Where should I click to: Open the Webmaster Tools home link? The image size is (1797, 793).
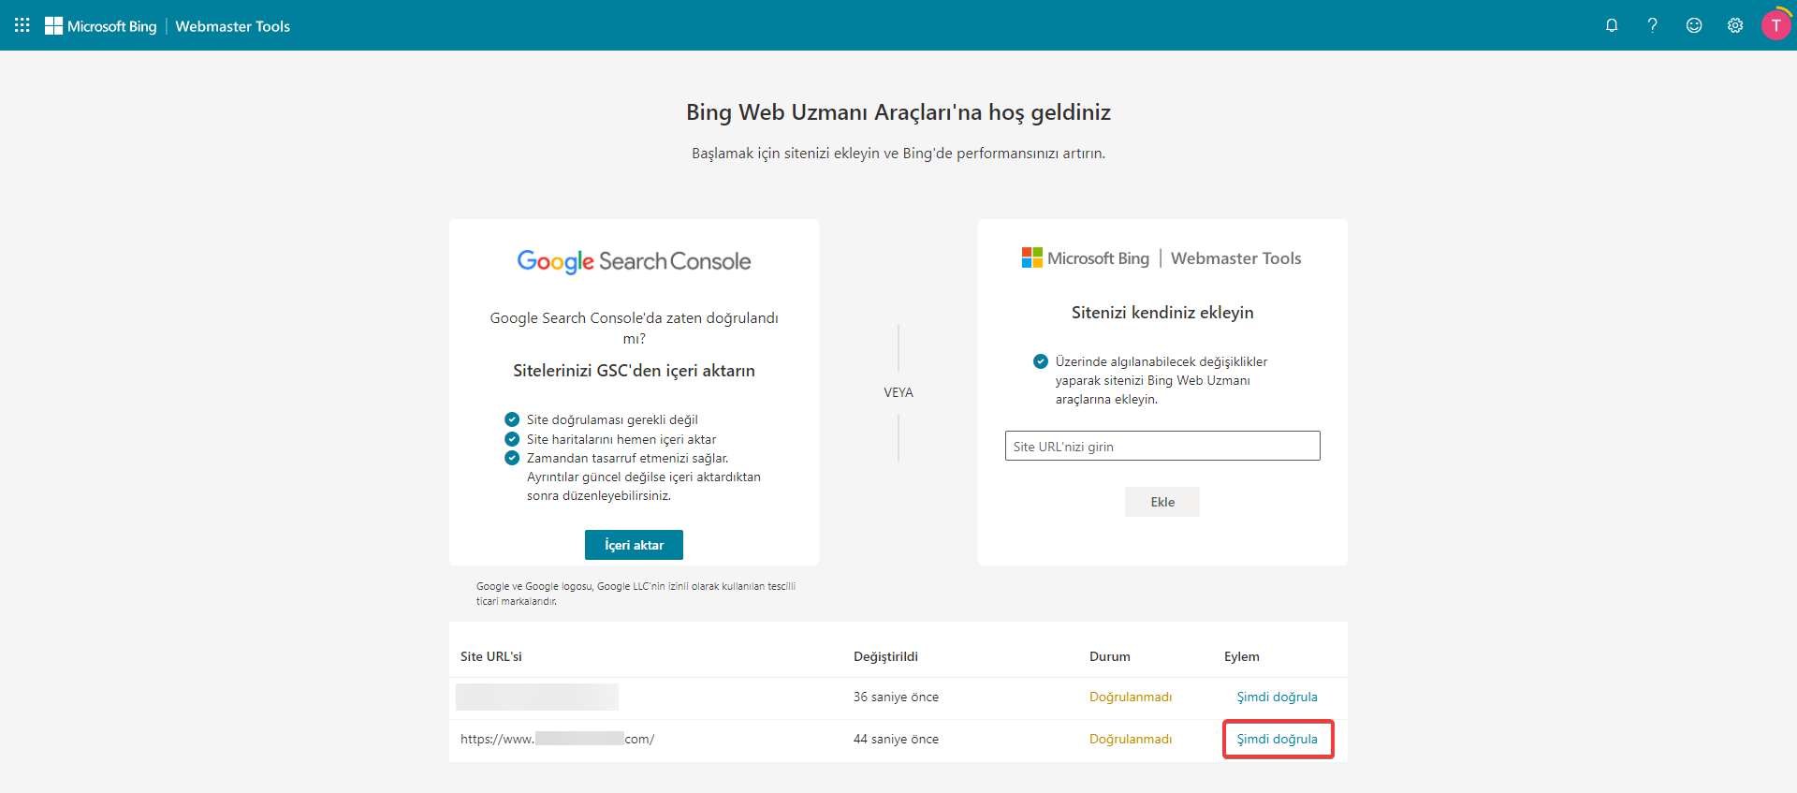[x=233, y=26]
